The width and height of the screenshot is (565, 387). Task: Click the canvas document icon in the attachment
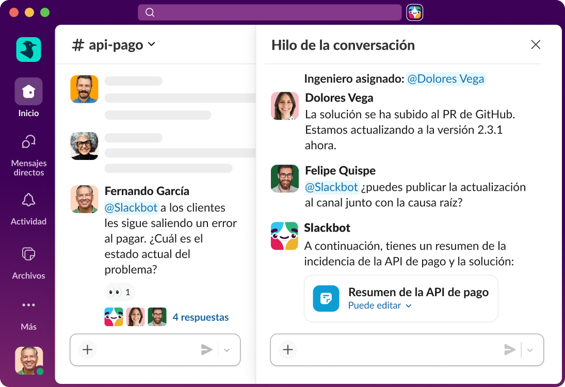click(326, 298)
